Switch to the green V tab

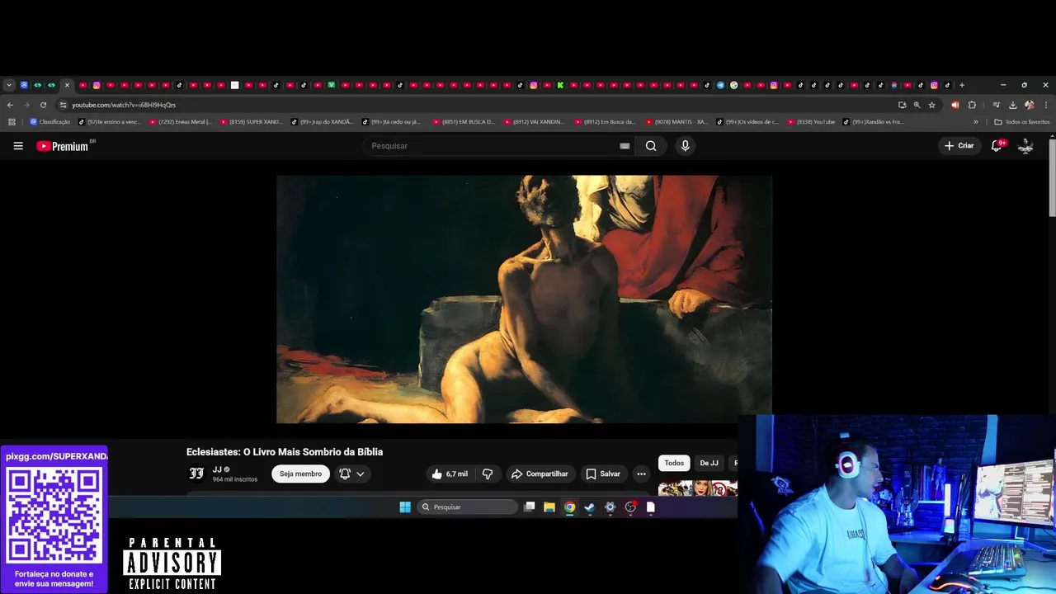332,85
